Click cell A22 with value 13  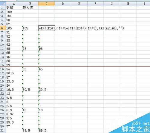pos(14,94)
